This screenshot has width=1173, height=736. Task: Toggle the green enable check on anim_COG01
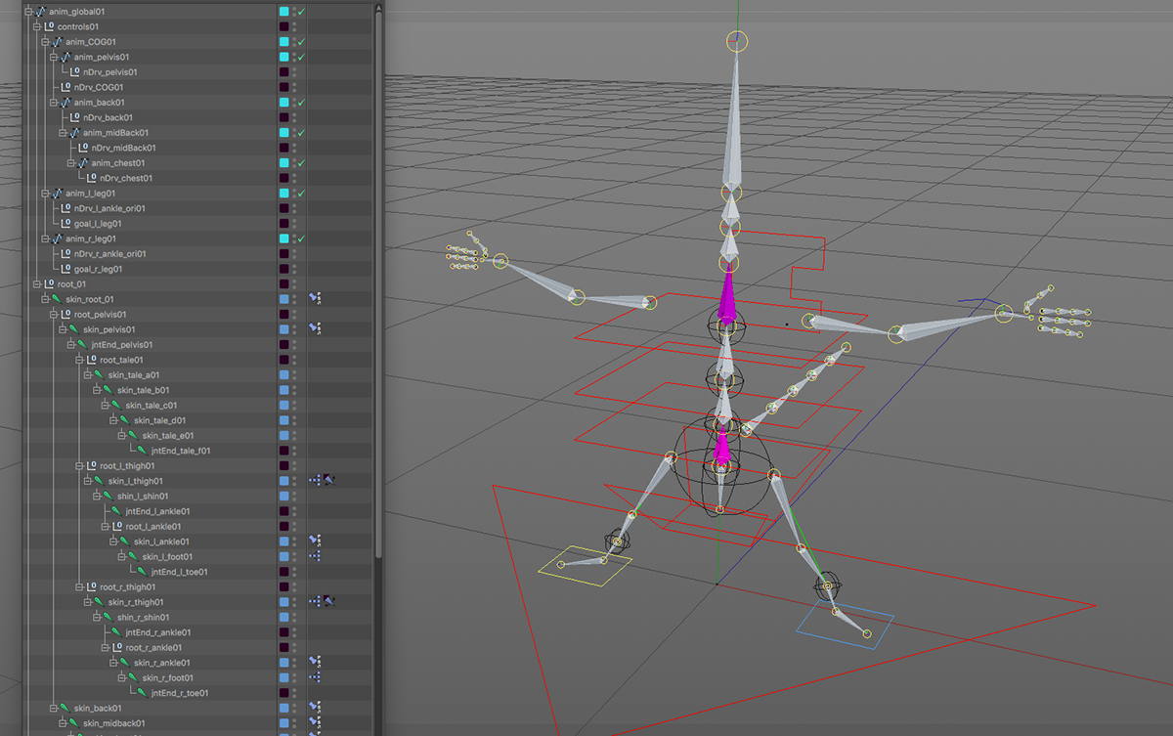click(x=302, y=42)
